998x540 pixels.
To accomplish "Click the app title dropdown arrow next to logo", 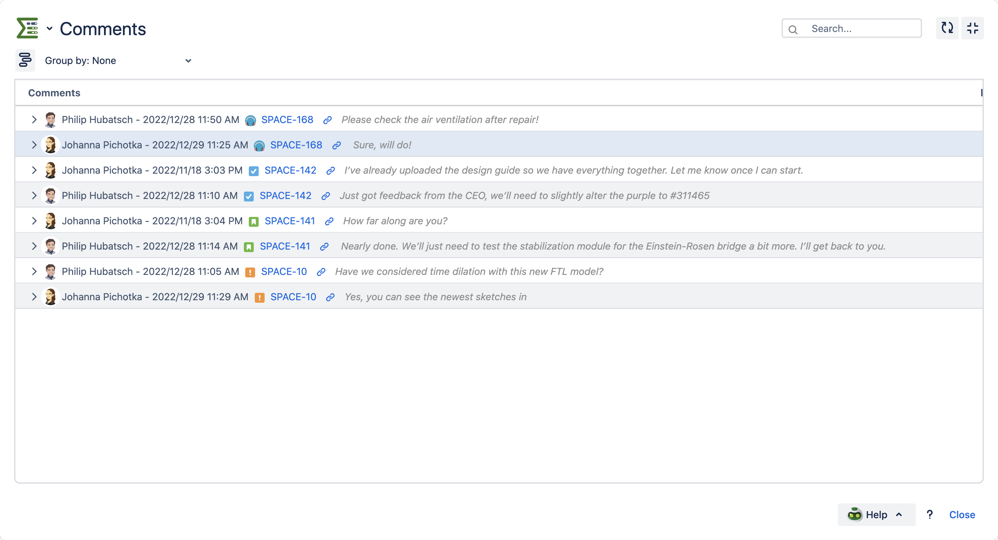I will point(49,28).
